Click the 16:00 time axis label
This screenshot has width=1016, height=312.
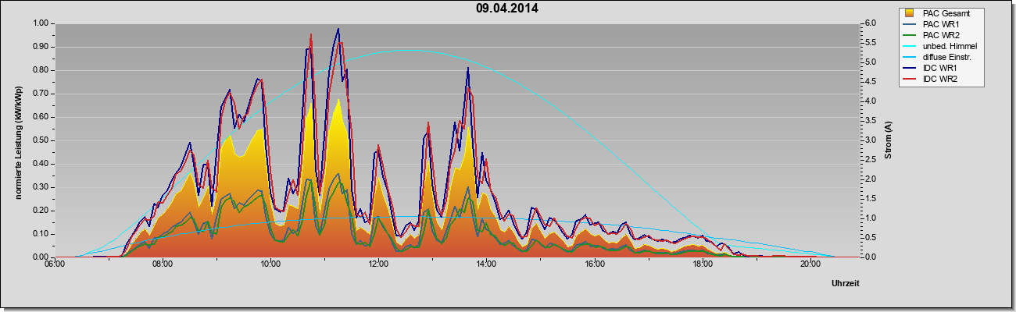click(x=594, y=264)
